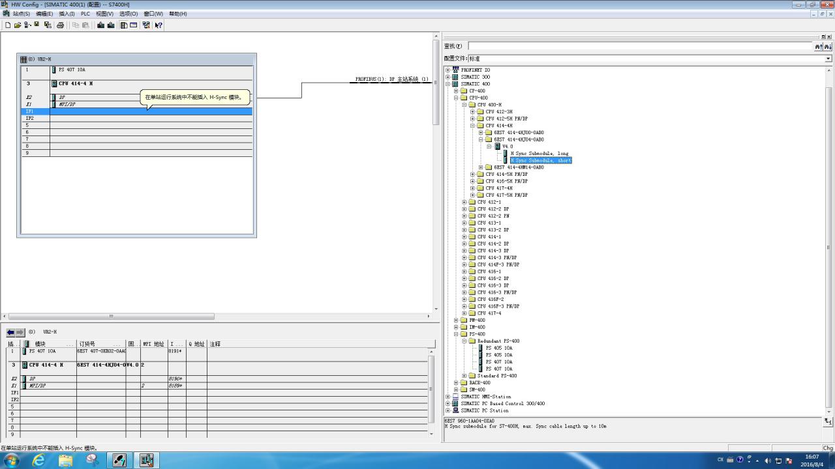Open HW Config taskbar icon
This screenshot has width=835, height=469.
click(147, 460)
